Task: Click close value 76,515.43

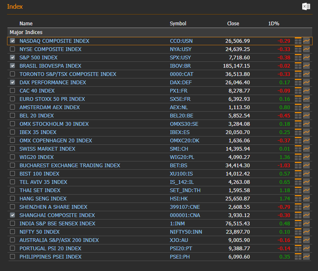Action: (238, 223)
